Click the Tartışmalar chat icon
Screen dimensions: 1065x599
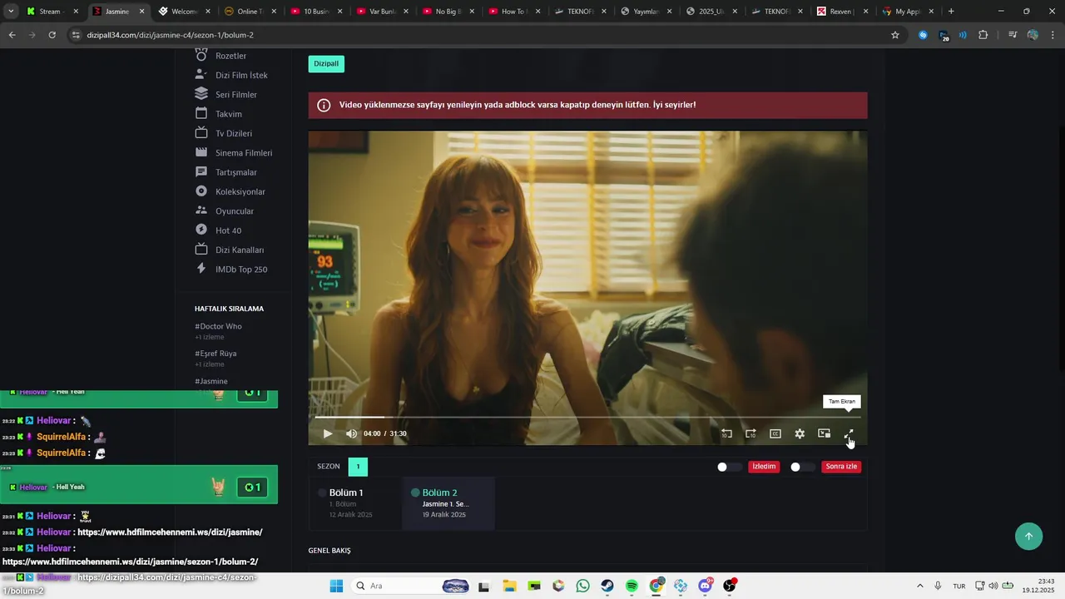click(201, 172)
